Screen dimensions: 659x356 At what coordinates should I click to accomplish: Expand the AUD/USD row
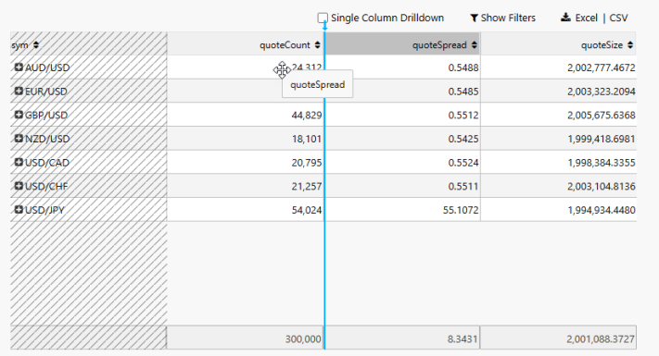coord(19,68)
